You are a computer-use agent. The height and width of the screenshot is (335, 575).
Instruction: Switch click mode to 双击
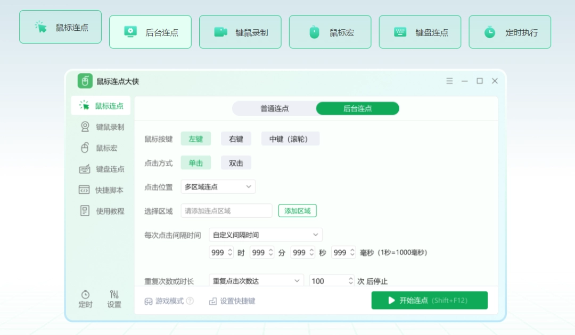pyautogui.click(x=236, y=162)
